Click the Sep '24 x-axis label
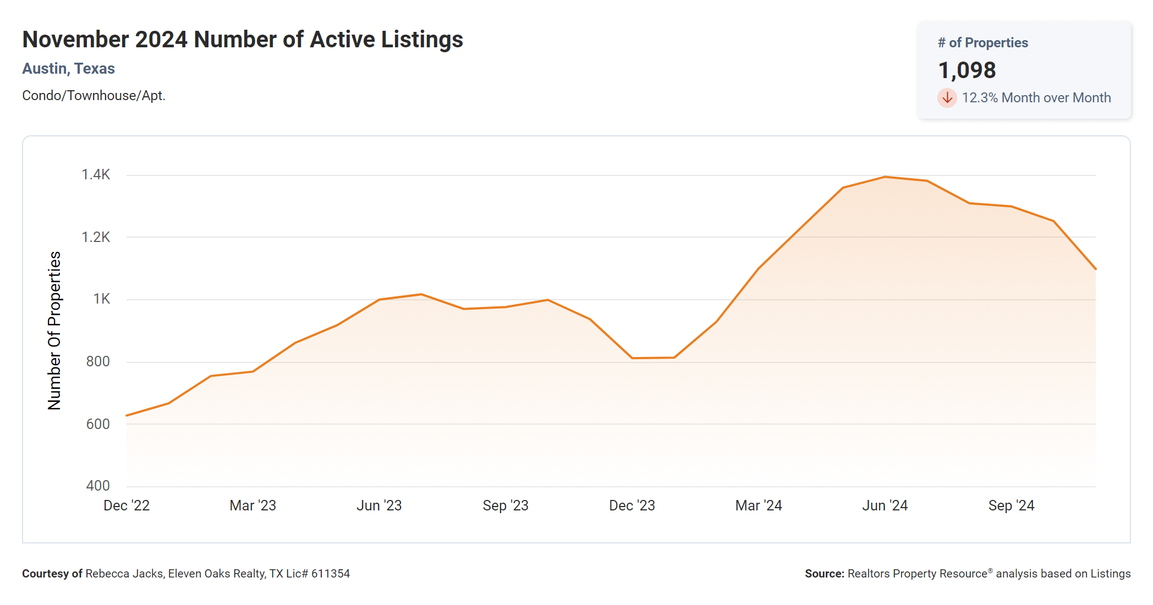1153x605 pixels. (1011, 505)
